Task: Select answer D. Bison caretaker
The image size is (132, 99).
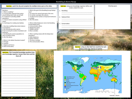Action: coord(33,31)
